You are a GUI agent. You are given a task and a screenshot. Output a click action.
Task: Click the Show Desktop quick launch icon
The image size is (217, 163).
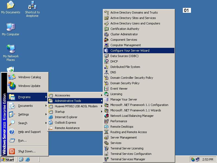(21, 159)
